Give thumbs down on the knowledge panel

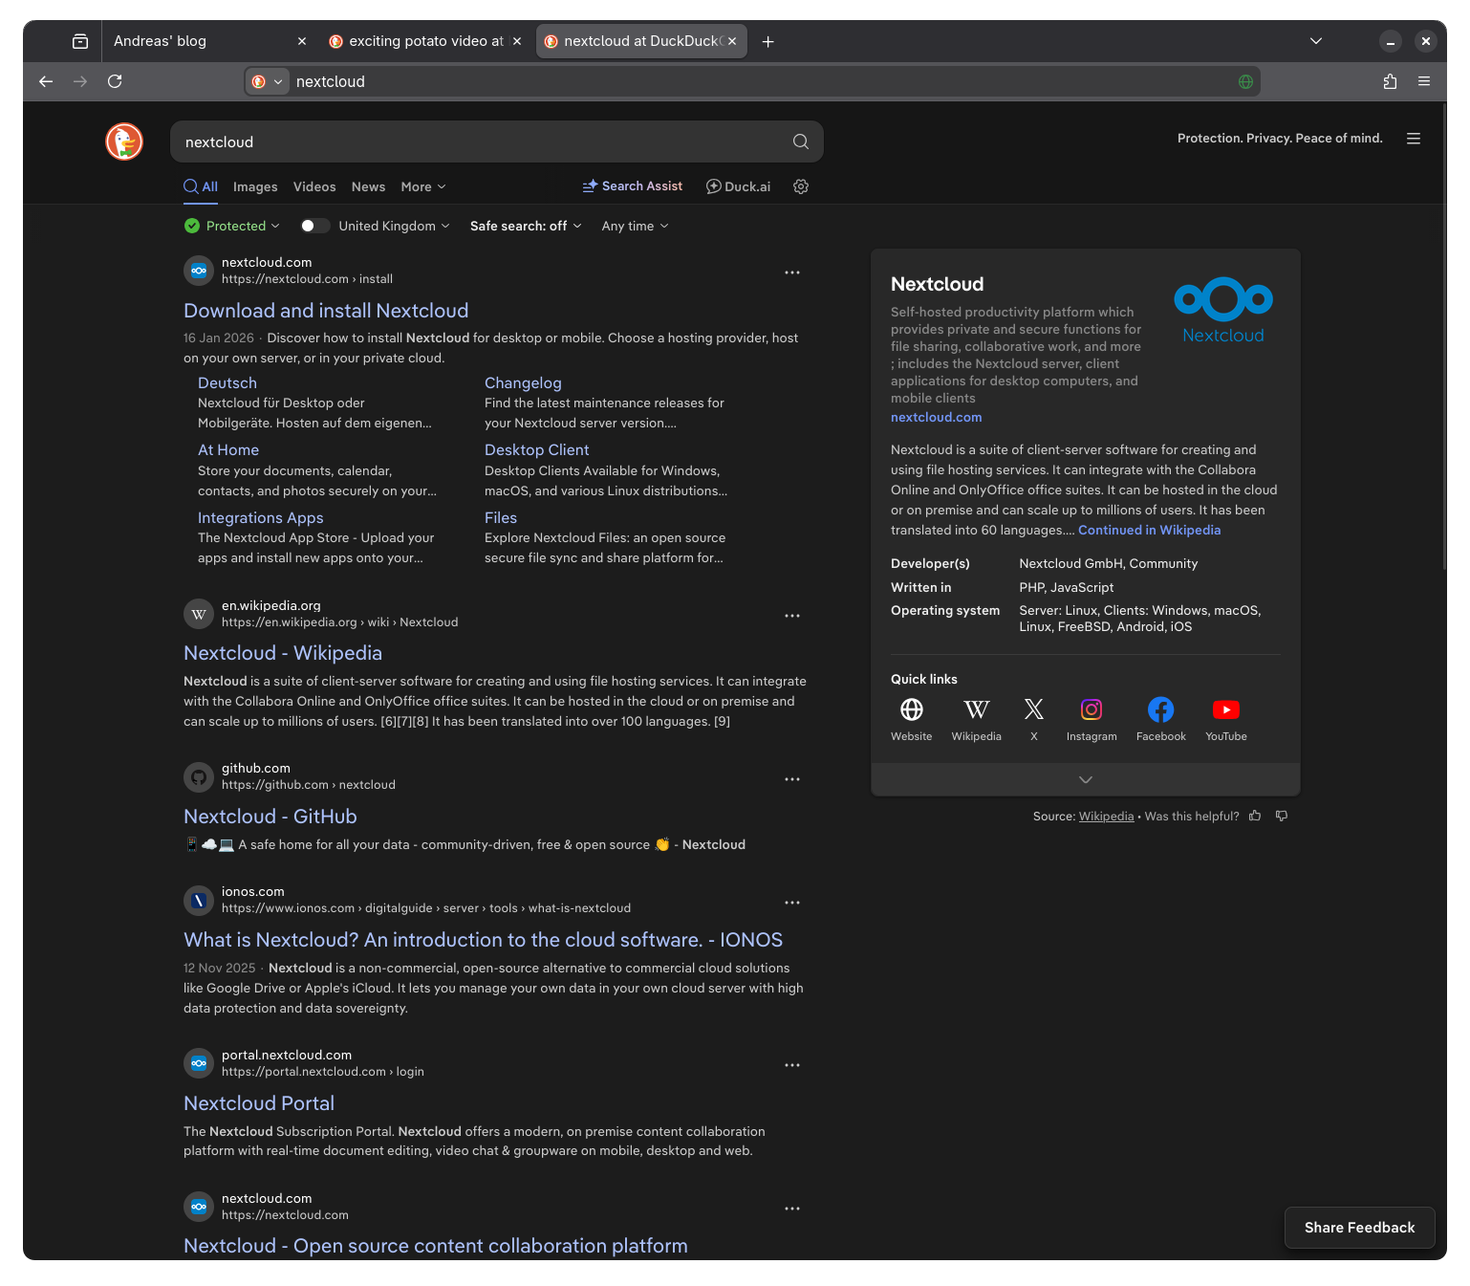[x=1282, y=816]
